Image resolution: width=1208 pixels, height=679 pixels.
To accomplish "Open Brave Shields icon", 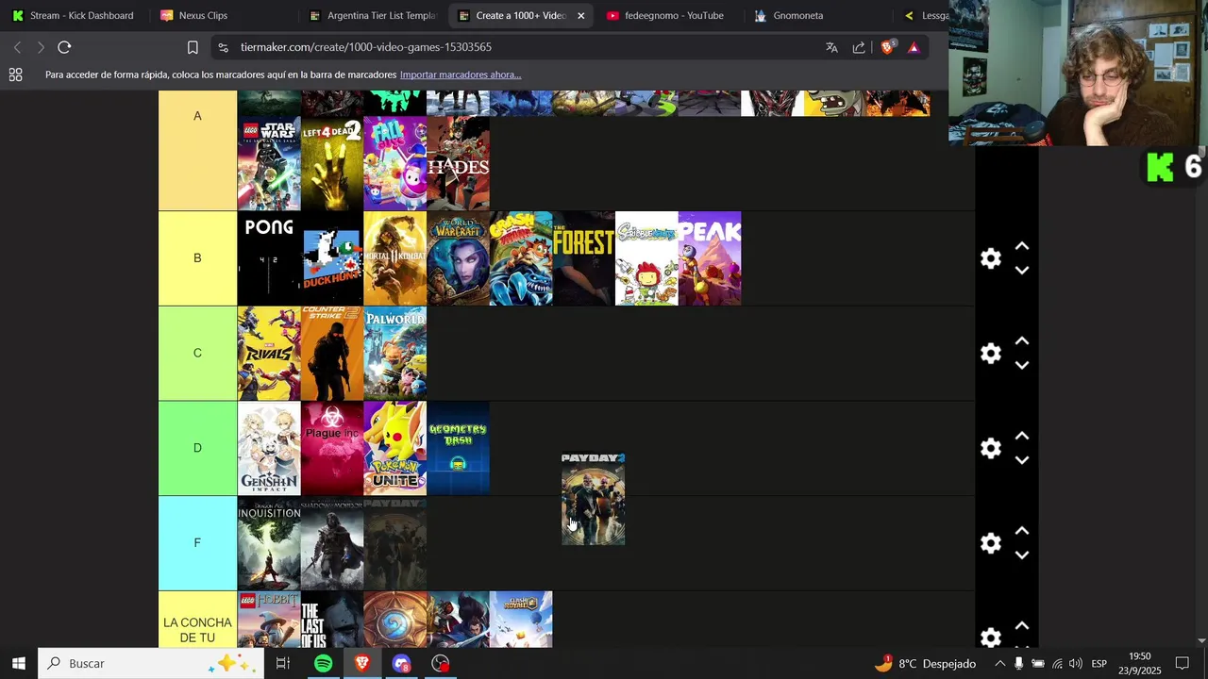I will click(887, 47).
